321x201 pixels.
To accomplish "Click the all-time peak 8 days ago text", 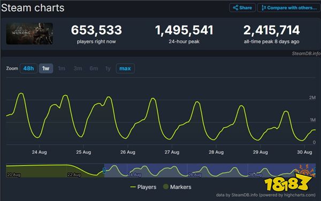I will [x=272, y=42].
